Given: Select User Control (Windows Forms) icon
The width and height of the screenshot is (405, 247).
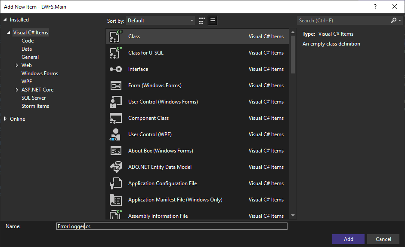Looking at the screenshot, I should 116,101.
